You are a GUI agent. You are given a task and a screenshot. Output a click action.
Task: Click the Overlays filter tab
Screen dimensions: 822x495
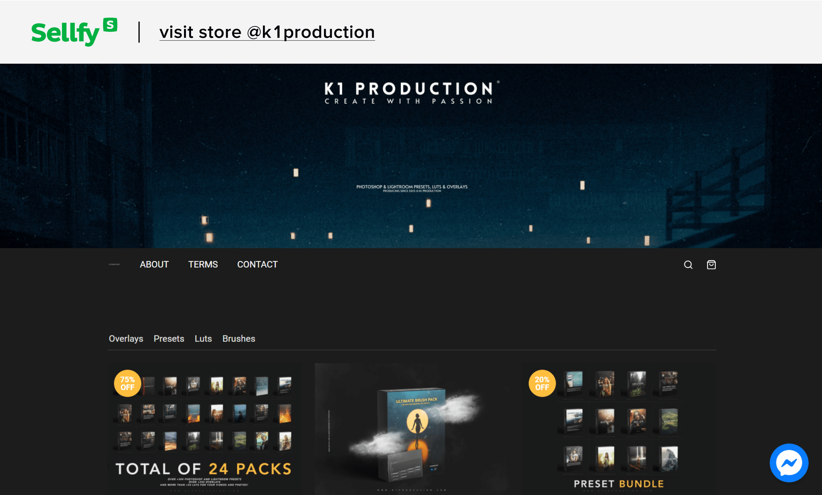tap(126, 338)
